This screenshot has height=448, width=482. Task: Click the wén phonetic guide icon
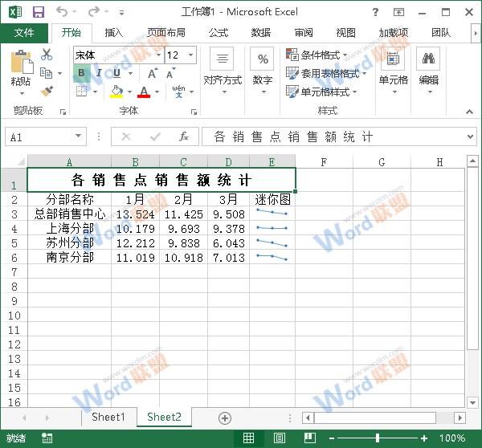tap(178, 92)
